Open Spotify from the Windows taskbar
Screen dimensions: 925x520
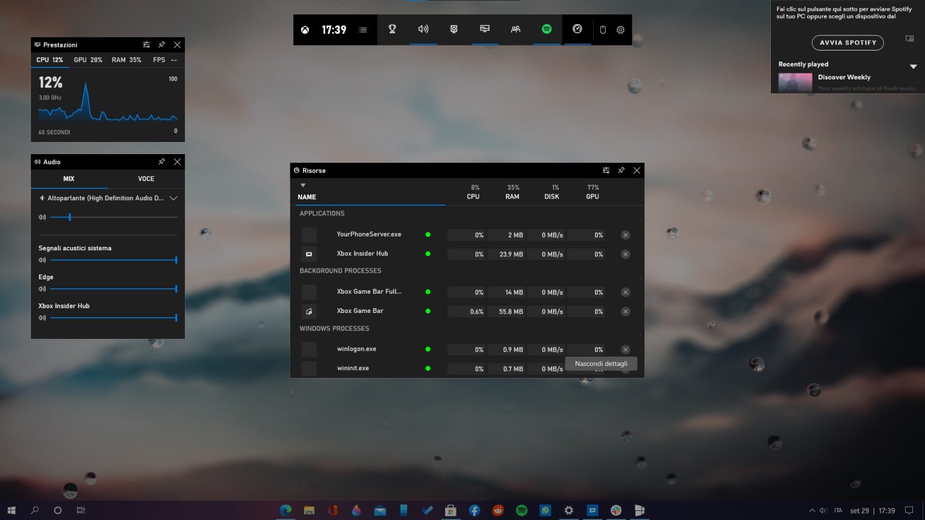click(521, 510)
